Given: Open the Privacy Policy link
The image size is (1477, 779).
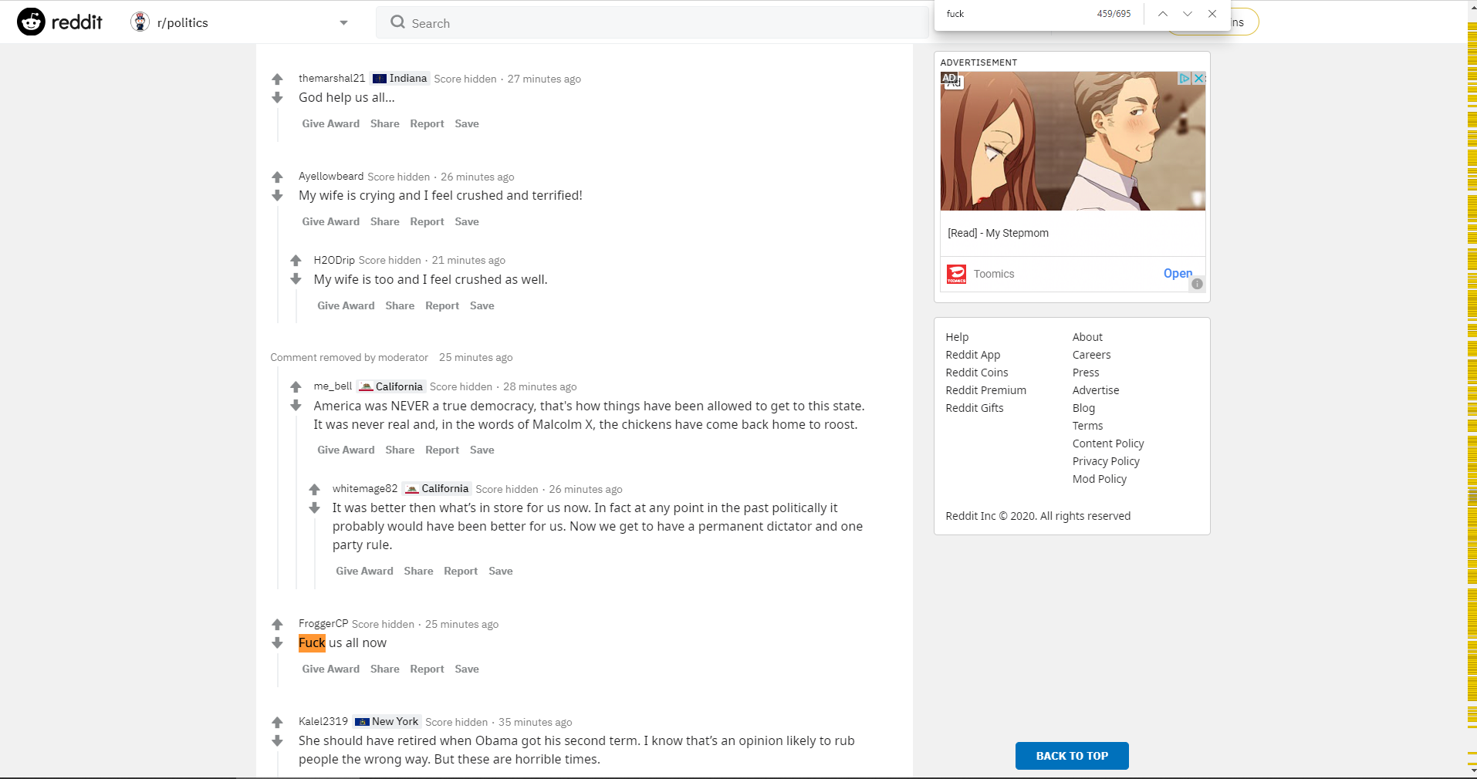Looking at the screenshot, I should tap(1105, 461).
